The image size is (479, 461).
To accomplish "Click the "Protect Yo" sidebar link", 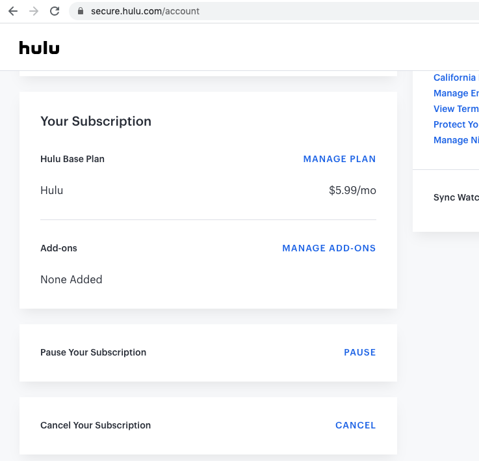I will (456, 124).
